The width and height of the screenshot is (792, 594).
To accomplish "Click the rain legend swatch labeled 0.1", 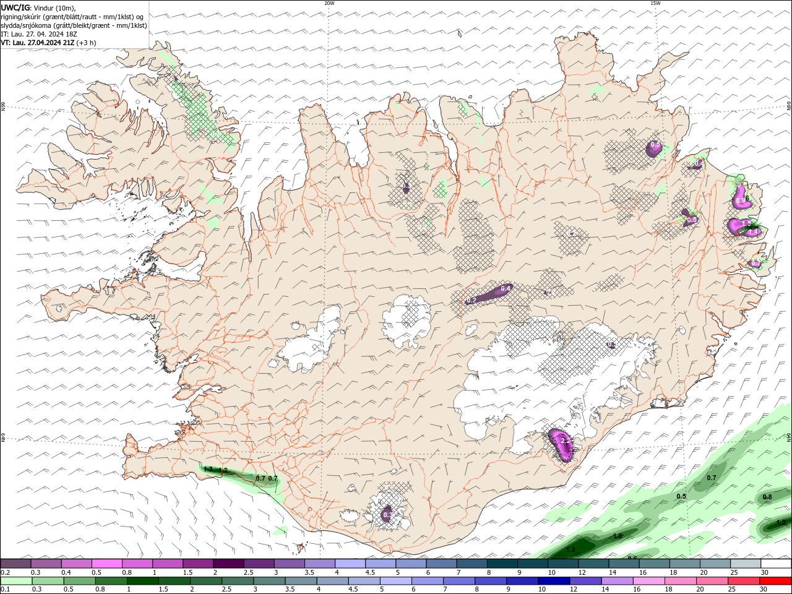I will (16, 581).
